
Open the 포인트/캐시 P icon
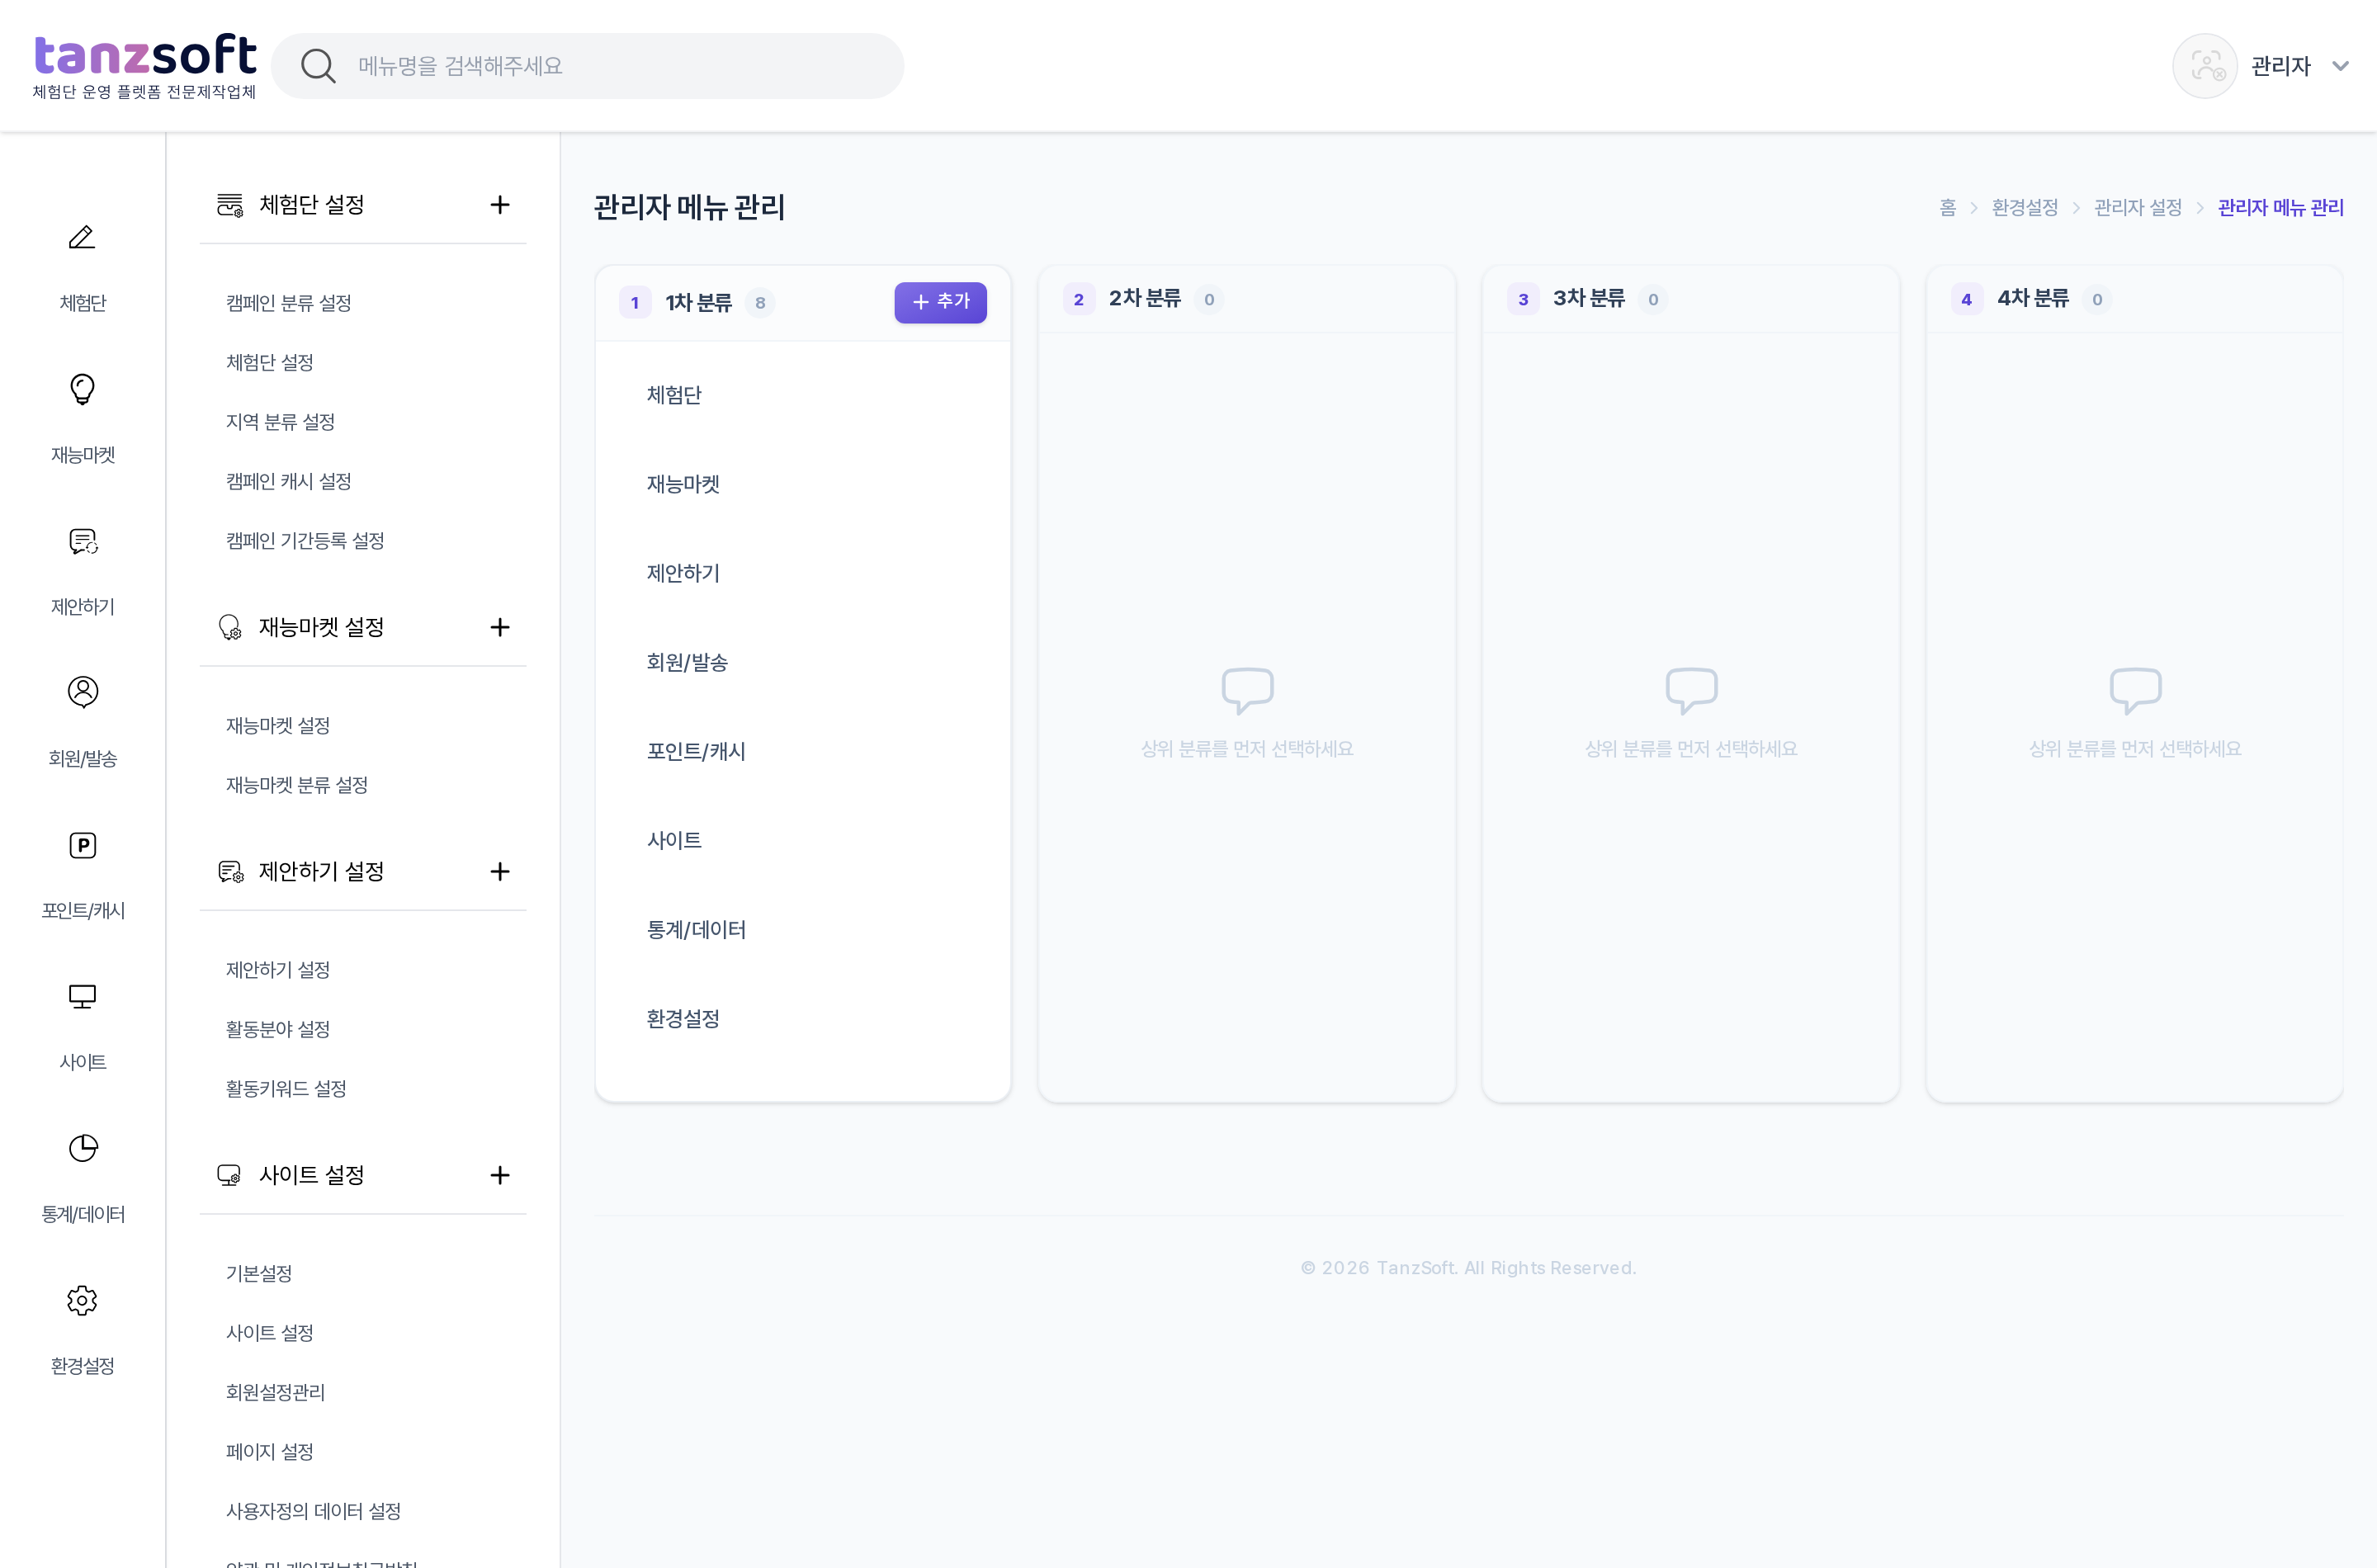coord(82,845)
